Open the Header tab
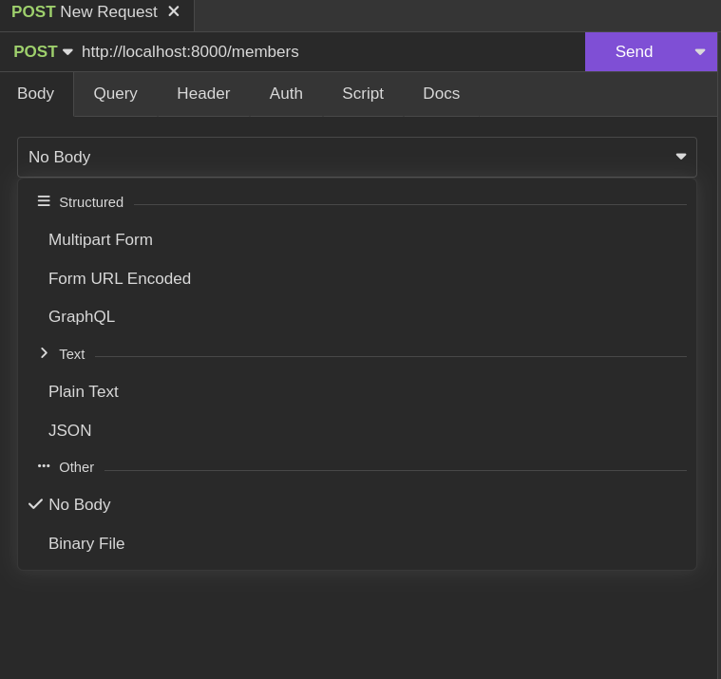Viewport: 721px width, 679px height. 203,93
